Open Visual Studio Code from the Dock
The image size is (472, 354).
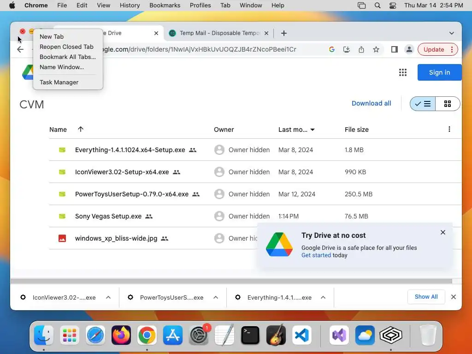[x=301, y=335]
